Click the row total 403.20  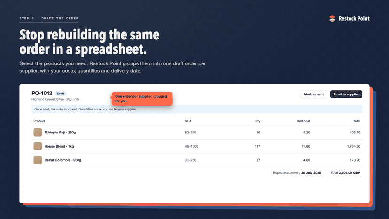click(355, 133)
